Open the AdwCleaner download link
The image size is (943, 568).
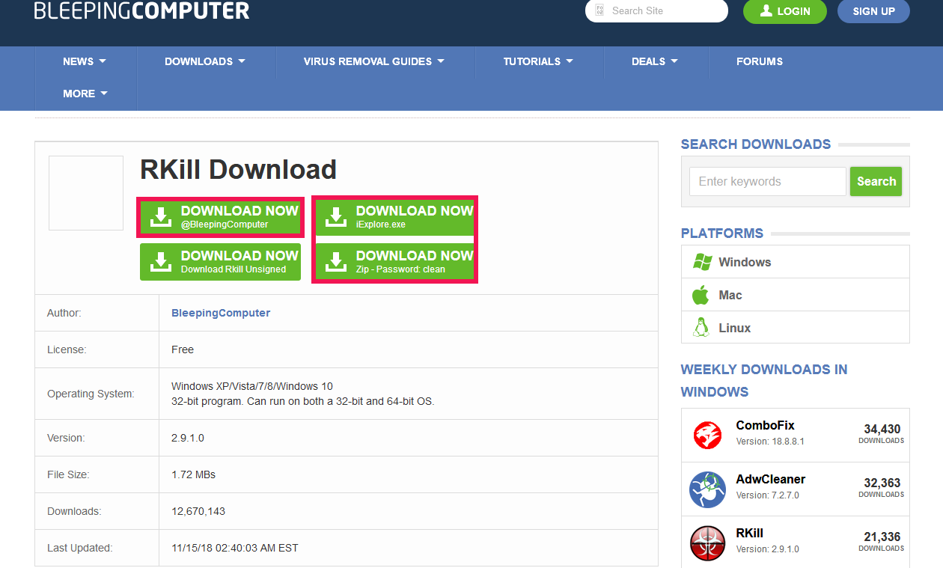click(x=771, y=479)
